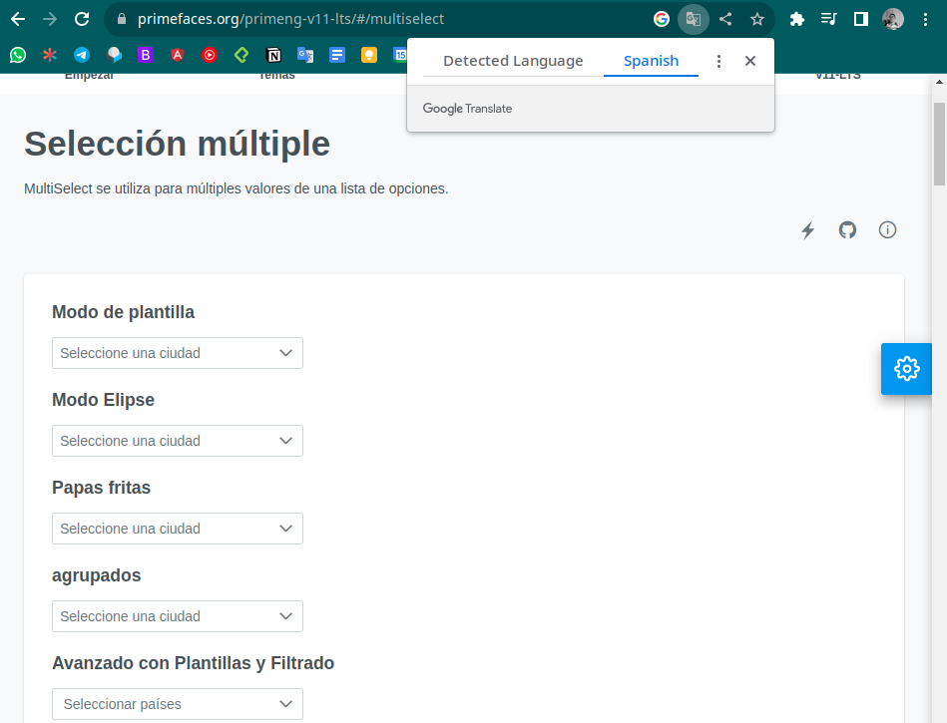Open the 'Empezar' navigation menu item
Image resolution: width=947 pixels, height=723 pixels.
point(88,73)
